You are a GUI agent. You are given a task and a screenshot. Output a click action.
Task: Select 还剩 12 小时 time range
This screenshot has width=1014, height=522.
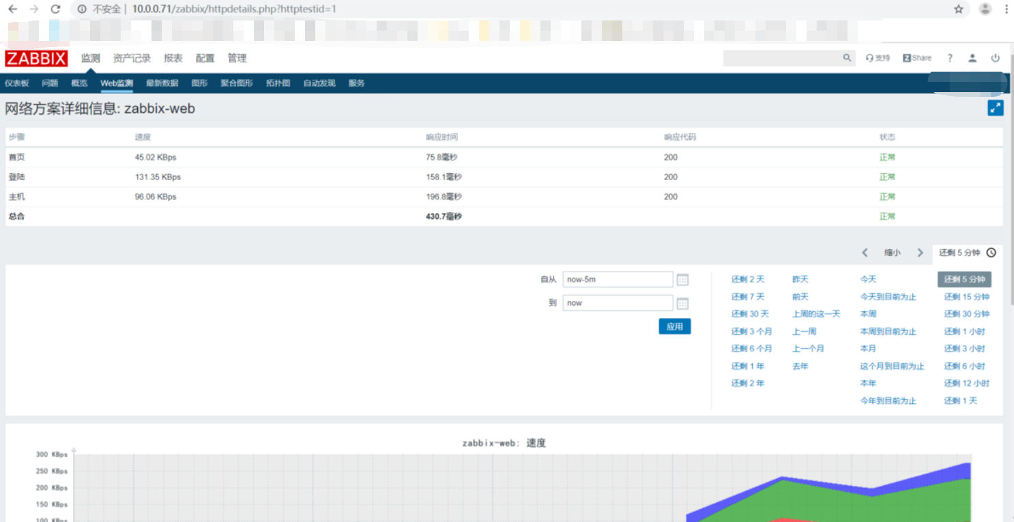[967, 383]
